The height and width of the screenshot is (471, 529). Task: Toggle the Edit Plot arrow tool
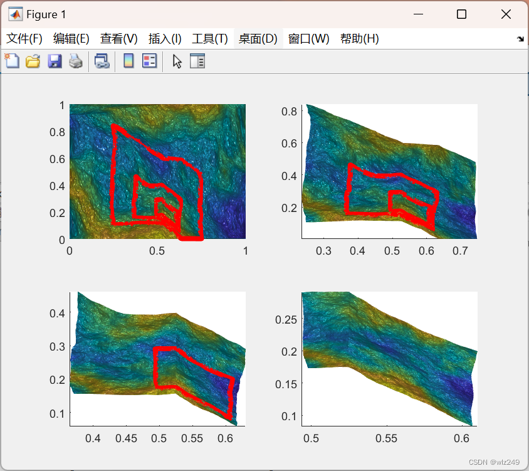[177, 61]
